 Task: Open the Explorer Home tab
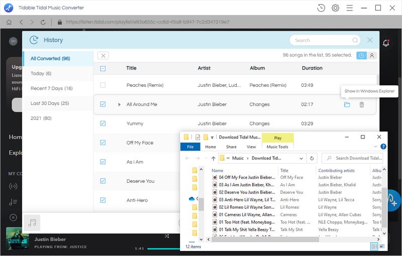click(211, 147)
